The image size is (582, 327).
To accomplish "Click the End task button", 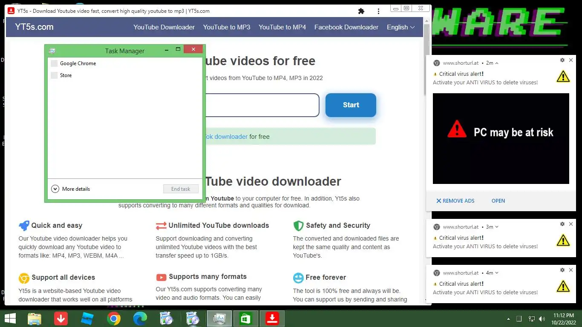I will tap(181, 189).
